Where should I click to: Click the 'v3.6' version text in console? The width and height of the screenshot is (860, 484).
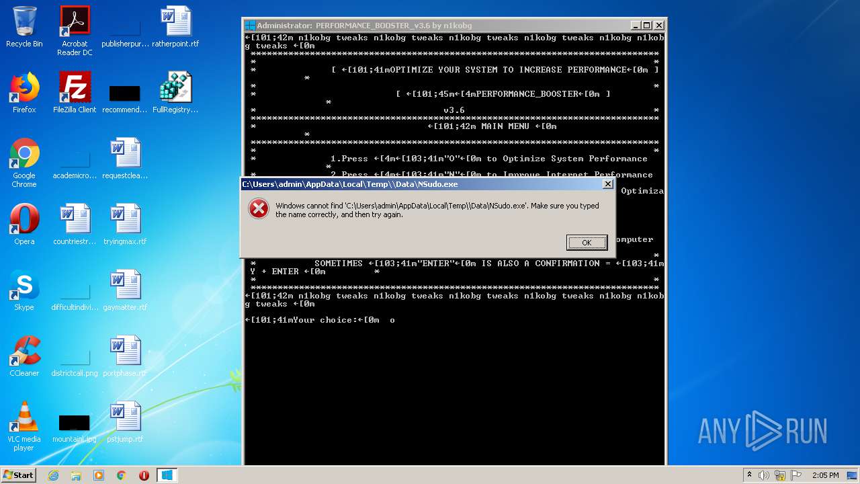coord(454,110)
